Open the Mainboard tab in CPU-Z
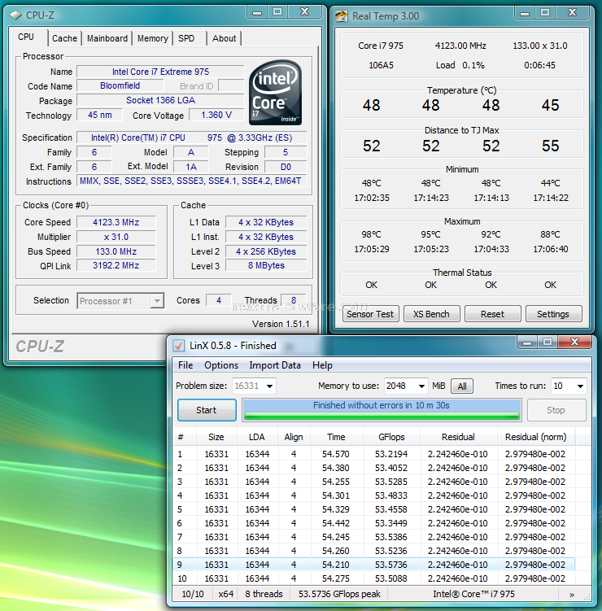602x611 pixels. point(107,38)
